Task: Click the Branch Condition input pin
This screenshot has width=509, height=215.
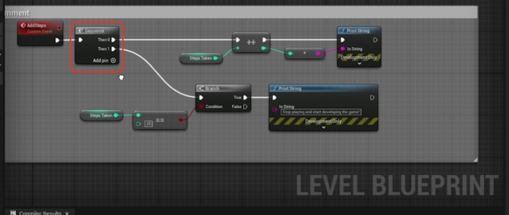Action: (x=201, y=107)
